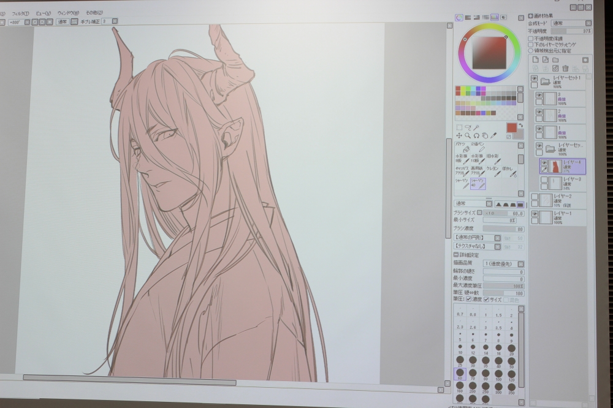Hide layer 3 via eye icon
This screenshot has height=408, width=613.
pos(539,96)
